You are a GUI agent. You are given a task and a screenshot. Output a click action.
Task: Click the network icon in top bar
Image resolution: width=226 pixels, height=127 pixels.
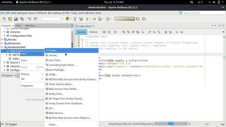tap(209, 2)
